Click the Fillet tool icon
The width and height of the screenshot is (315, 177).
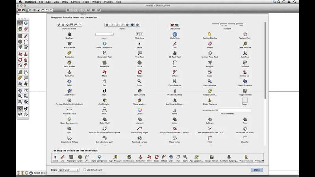tap(210, 138)
